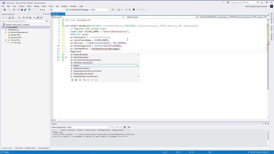Click the Navigate Backward toolbar icon

tap(5, 10)
